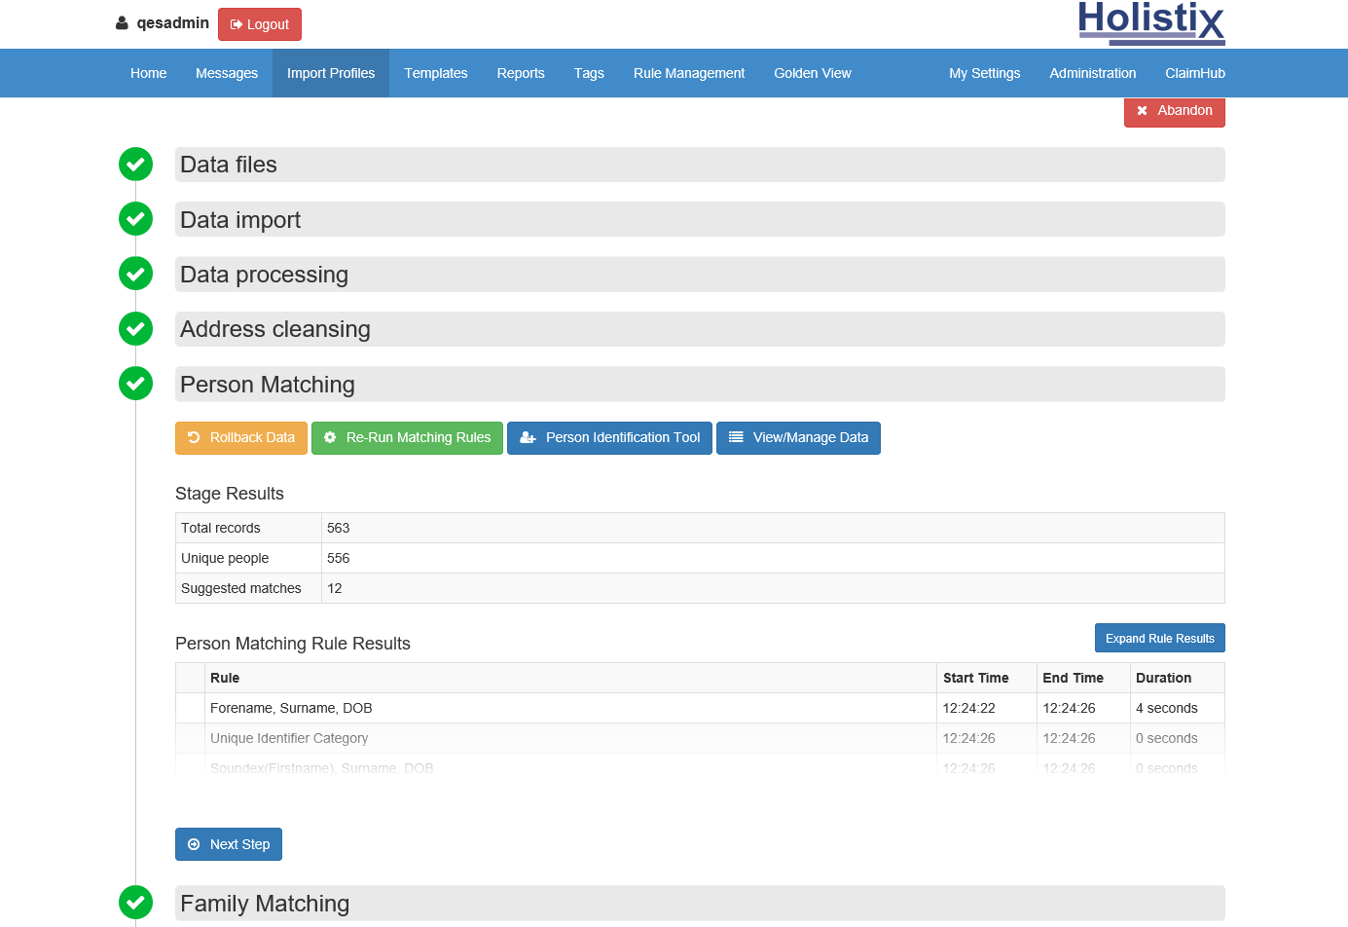Launch the Person Identification Tool
The width and height of the screenshot is (1348, 927).
click(x=609, y=438)
